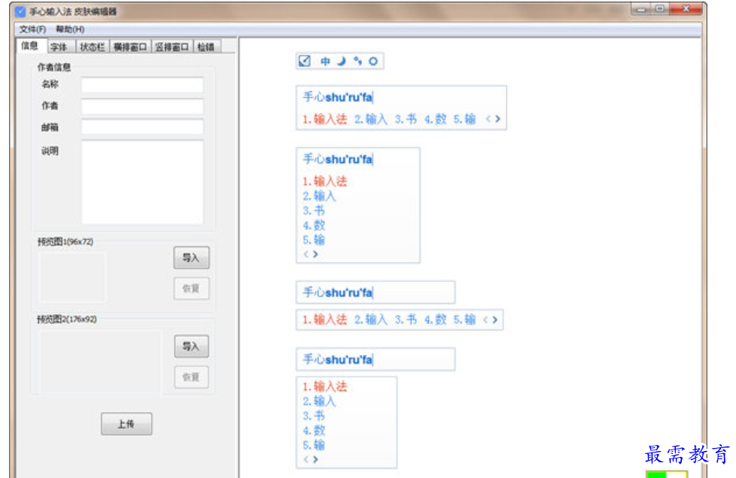Click 导入 button for 预览图1(96x72)
Image resolution: width=736 pixels, height=478 pixels.
pyautogui.click(x=192, y=257)
